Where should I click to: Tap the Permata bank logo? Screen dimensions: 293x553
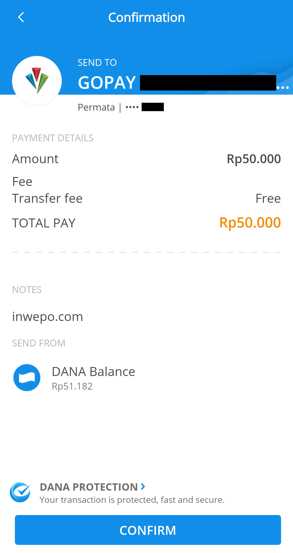point(37,81)
